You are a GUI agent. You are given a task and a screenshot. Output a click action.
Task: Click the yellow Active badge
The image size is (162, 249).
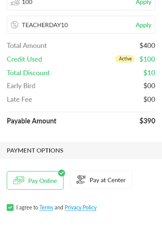coord(125,59)
